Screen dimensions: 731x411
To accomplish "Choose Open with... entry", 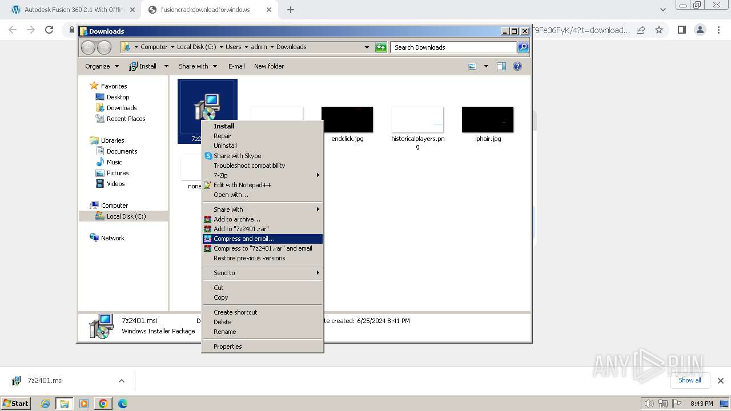I will click(263, 195).
